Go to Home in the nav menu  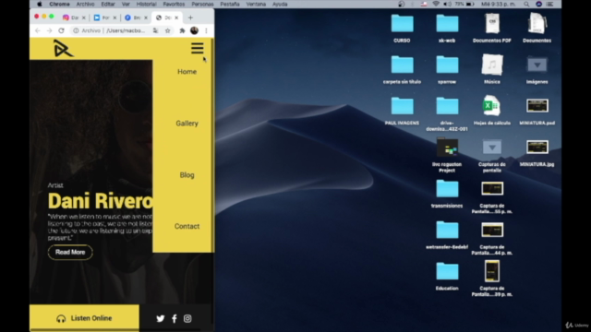point(187,72)
